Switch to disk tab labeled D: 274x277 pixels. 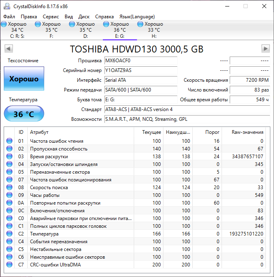[85, 30]
